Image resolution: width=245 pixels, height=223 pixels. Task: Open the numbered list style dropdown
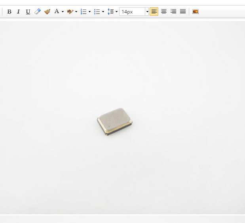coord(89,11)
